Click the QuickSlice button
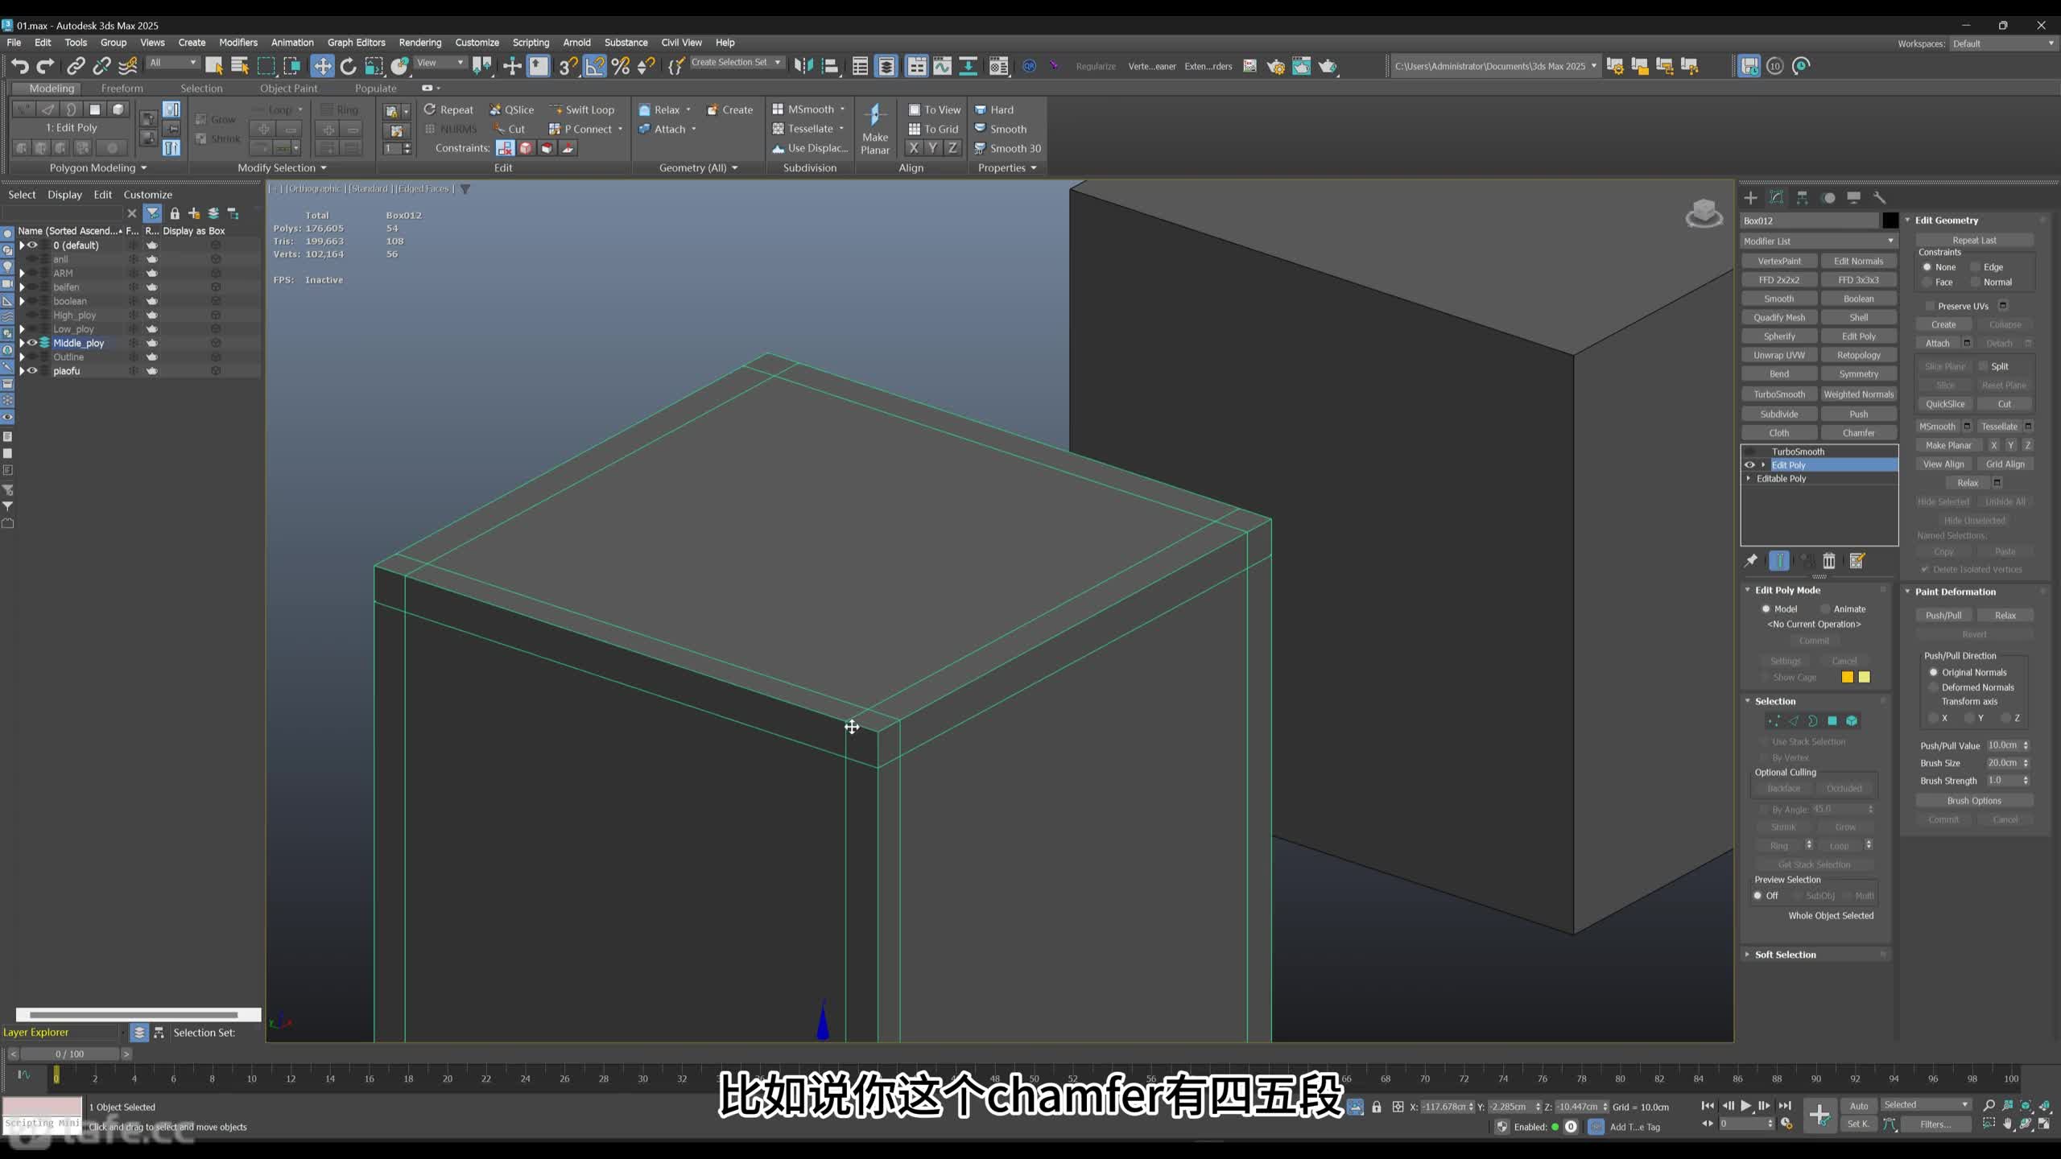2061x1159 pixels. coord(1945,404)
